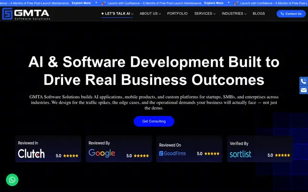Click the Google logo
Image resolution: width=308 pixels, height=192 pixels.
pos(102,153)
